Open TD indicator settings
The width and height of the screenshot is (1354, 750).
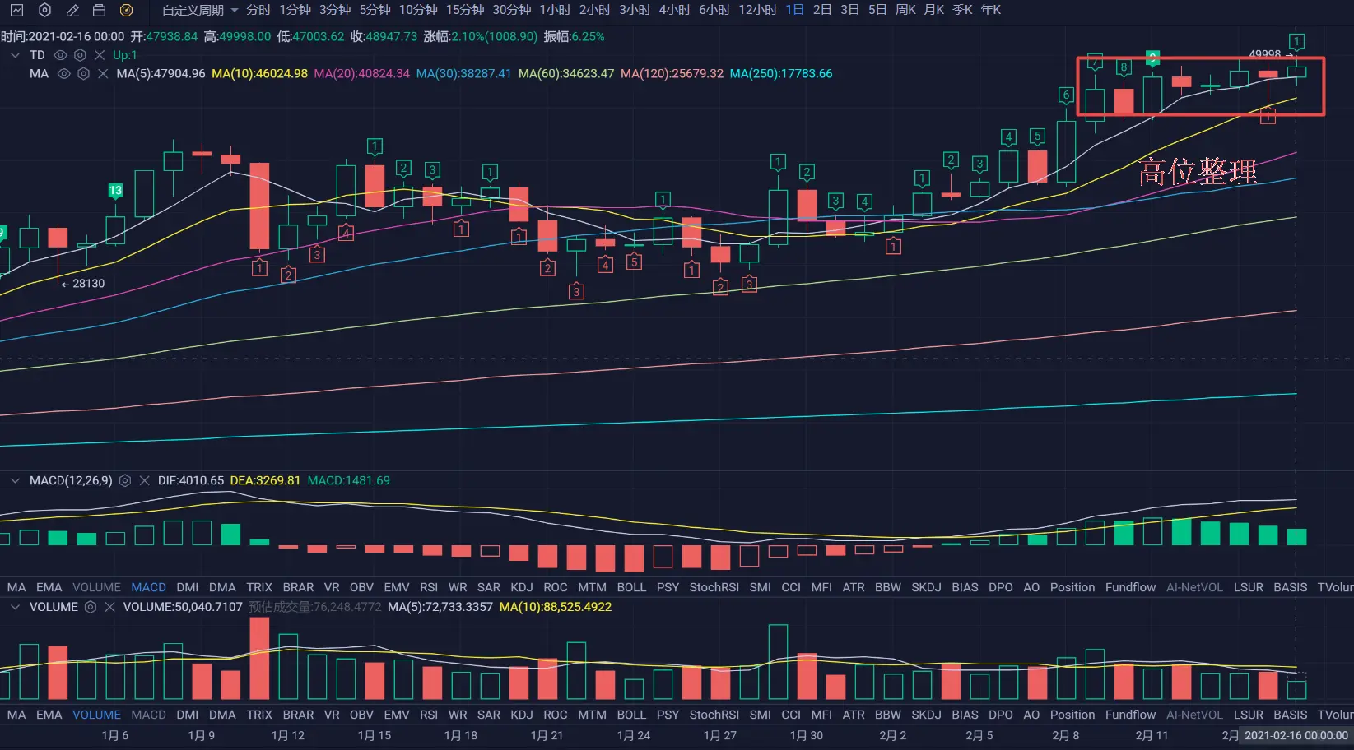[x=80, y=55]
